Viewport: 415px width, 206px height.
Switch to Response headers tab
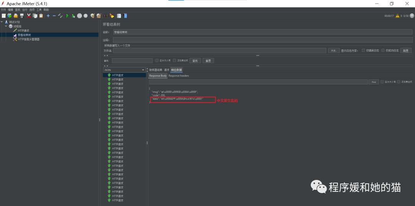[x=179, y=76]
